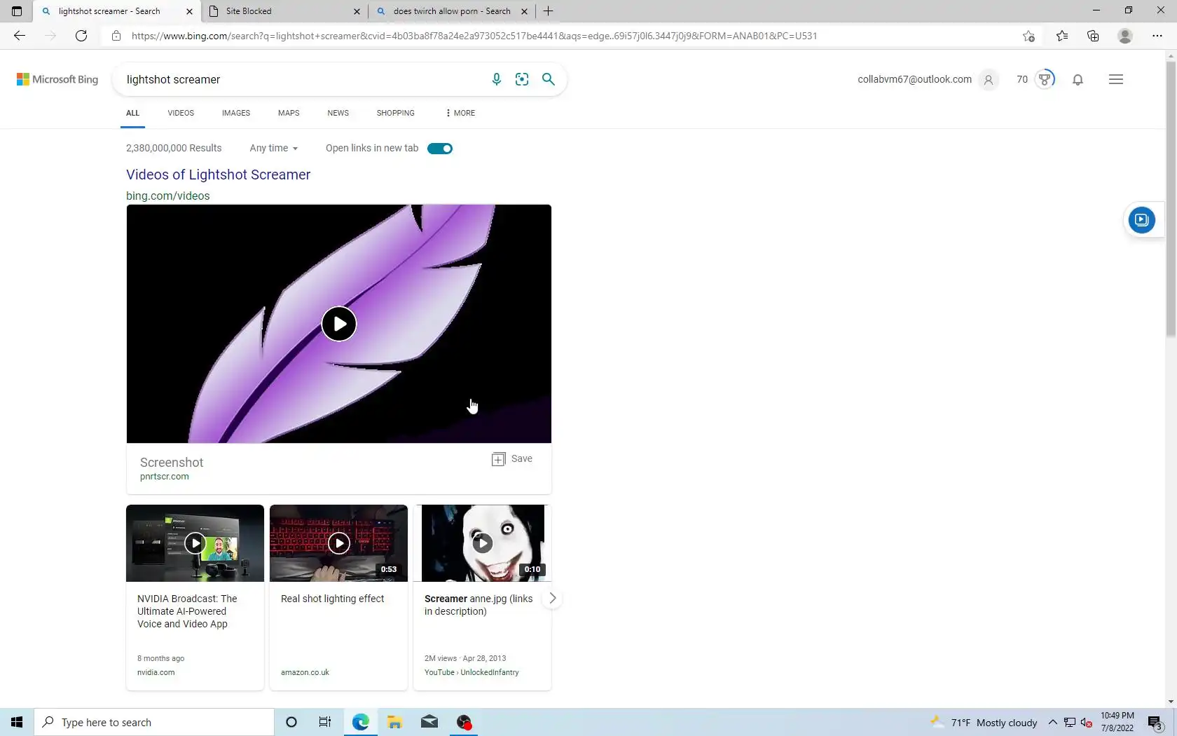
Task: Open Bing hamburger settings menu
Action: pos(1116,79)
